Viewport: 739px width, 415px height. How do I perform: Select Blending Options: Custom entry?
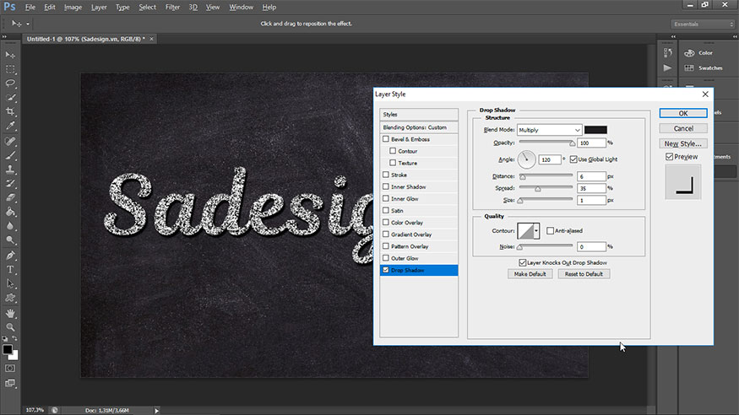pyautogui.click(x=419, y=127)
